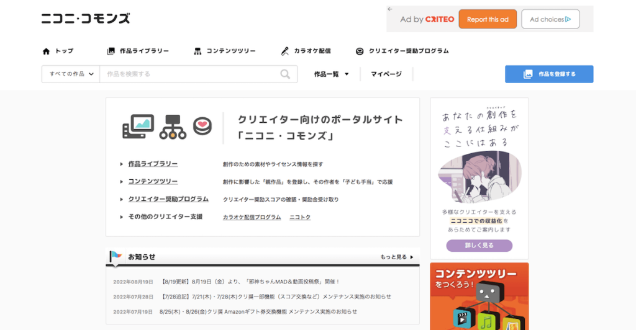Open the ニコトク link
636x330 pixels.
(x=300, y=218)
